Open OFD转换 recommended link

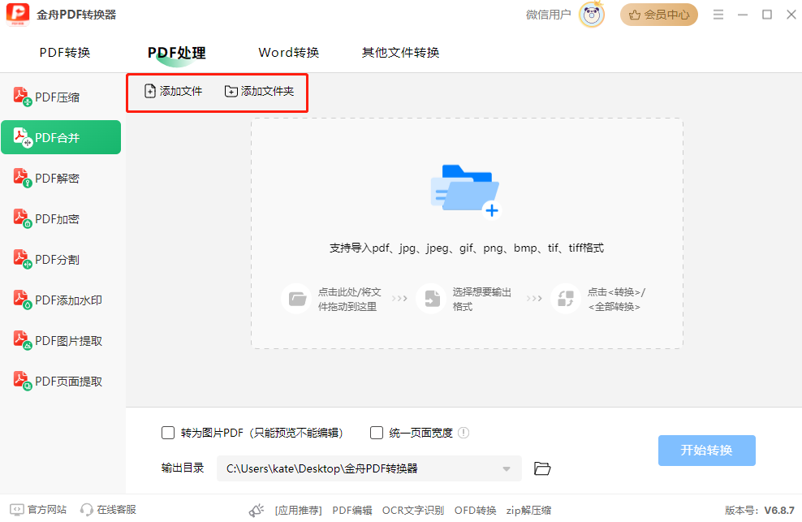click(475, 511)
